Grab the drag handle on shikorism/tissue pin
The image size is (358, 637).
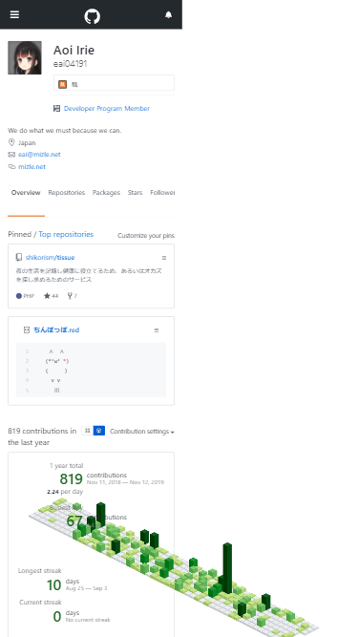(x=164, y=258)
